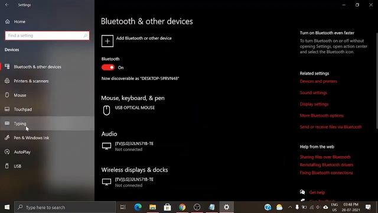378x213 pixels.
Task: Open the notepad-style app on taskbar
Action: 211,207
